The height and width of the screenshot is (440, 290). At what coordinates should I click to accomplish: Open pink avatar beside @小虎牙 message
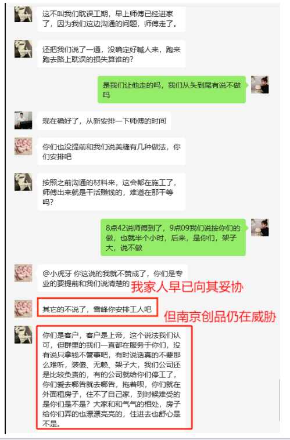click(x=23, y=273)
